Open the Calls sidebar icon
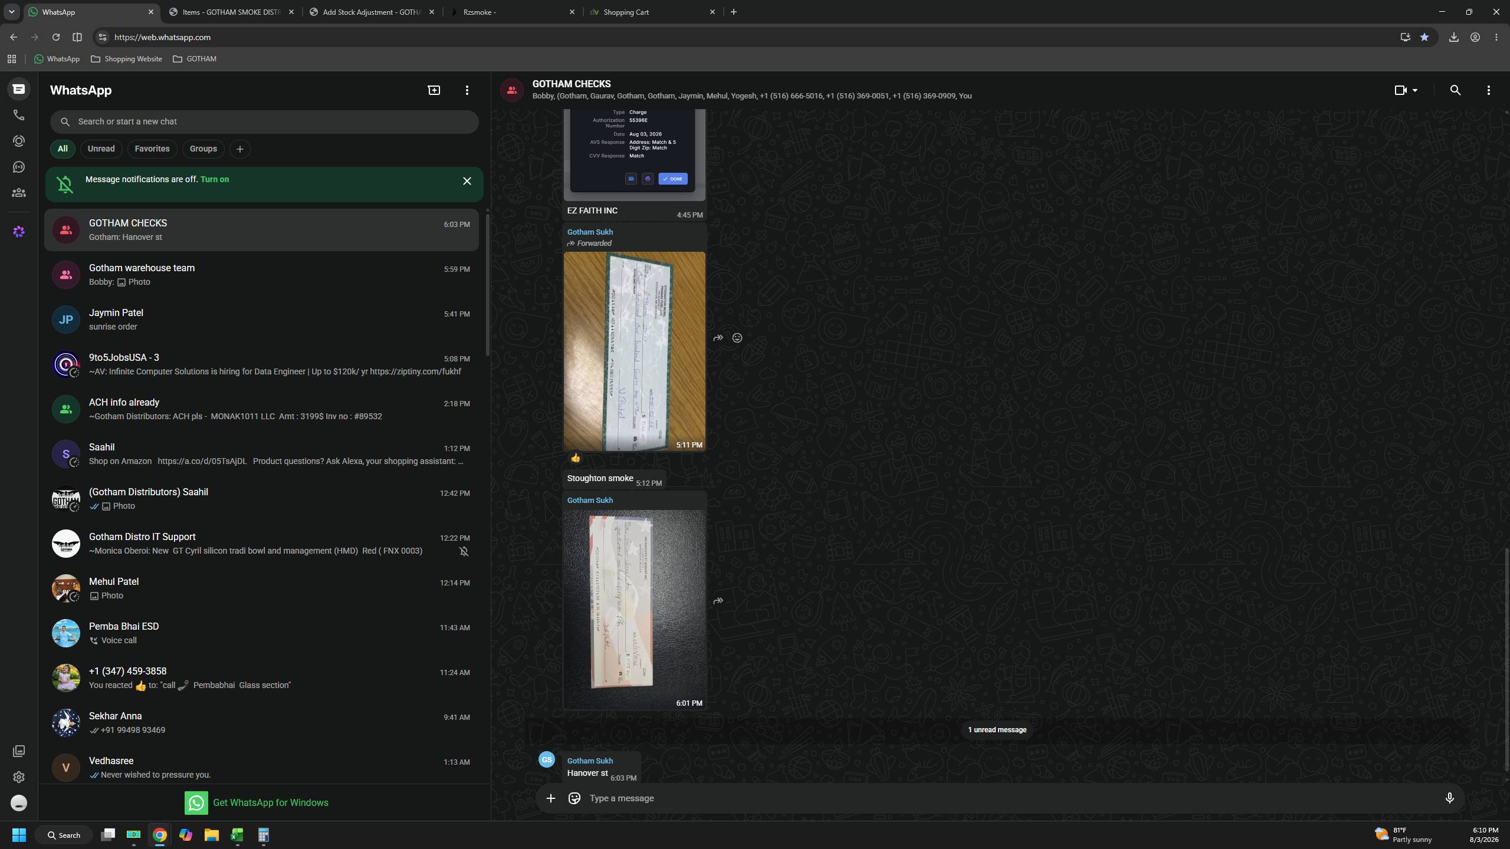The width and height of the screenshot is (1510, 849). pos(19,116)
